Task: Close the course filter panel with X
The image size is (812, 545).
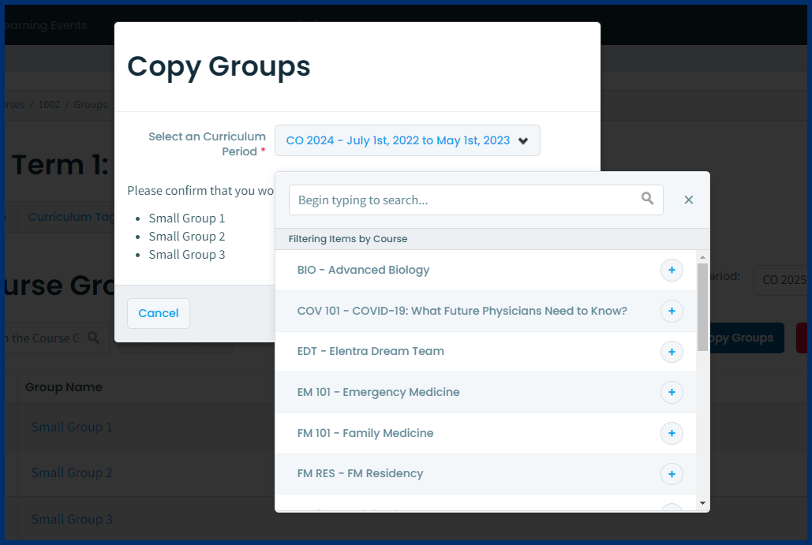Action: pos(688,200)
